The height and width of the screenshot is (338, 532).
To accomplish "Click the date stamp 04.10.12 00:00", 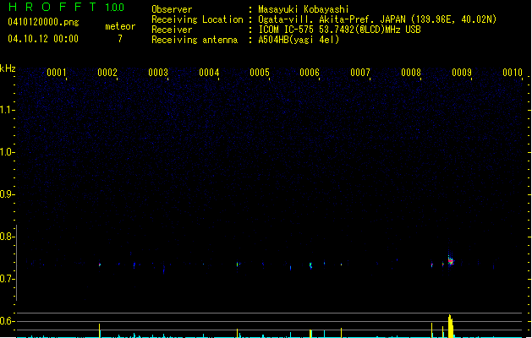I will [x=43, y=39].
